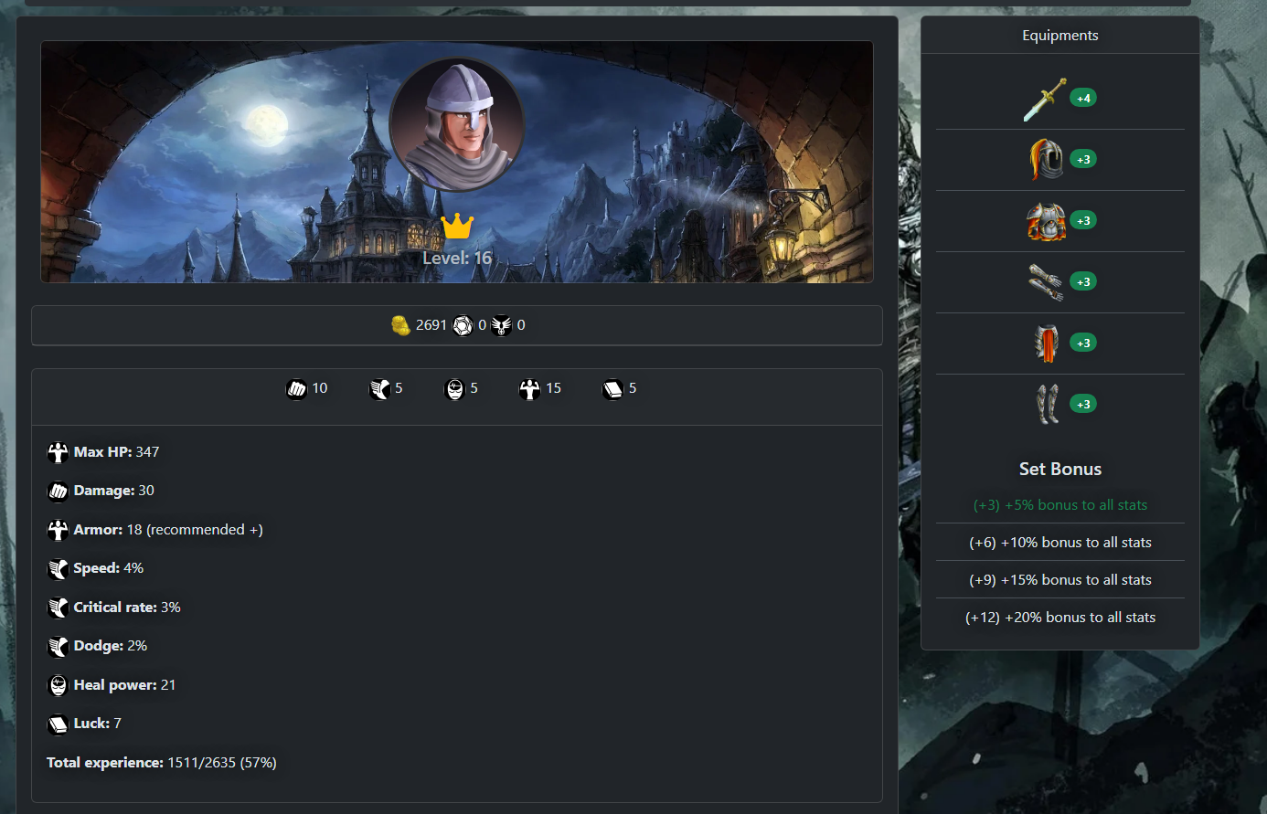Click the 'Damage: 30' stat text
Screen dimensions: 1267x814
[x=114, y=491]
